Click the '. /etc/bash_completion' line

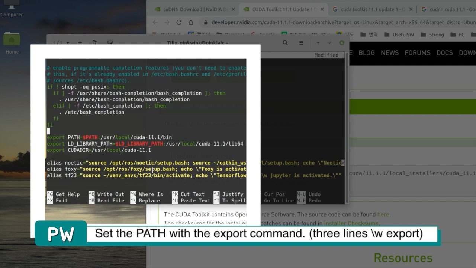click(x=91, y=112)
